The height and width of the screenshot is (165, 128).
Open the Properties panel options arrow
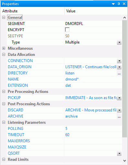point(113,4)
